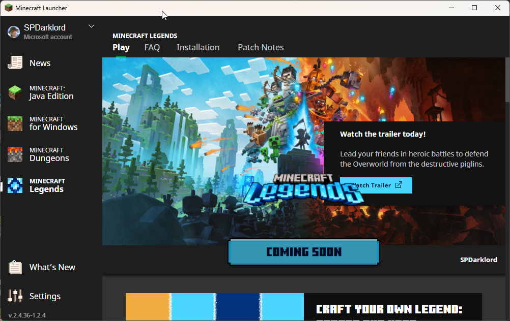
Task: Select Minecraft Dungeons in sidebar
Action: pos(49,154)
